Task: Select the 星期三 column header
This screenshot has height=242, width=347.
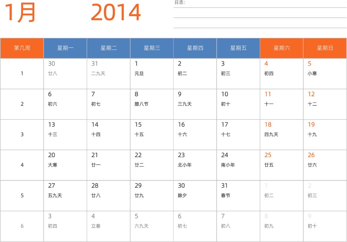Action: coord(152,48)
